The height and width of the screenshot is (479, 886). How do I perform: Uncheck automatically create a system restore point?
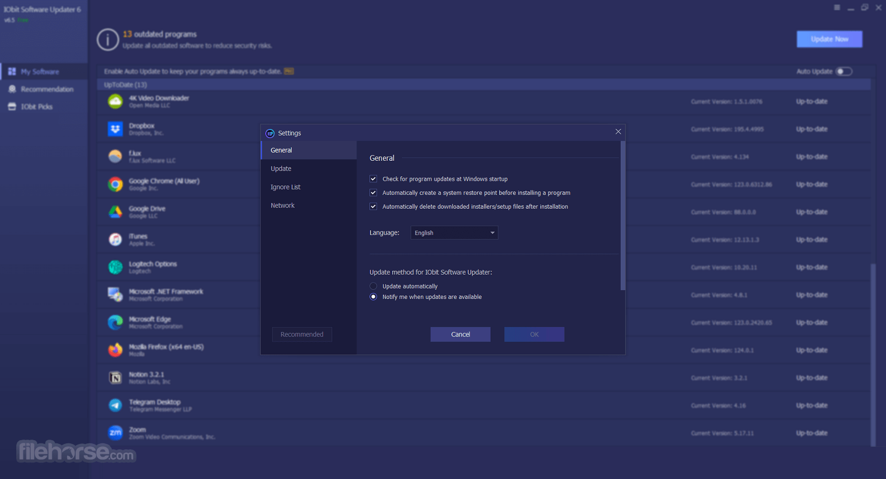(x=373, y=193)
